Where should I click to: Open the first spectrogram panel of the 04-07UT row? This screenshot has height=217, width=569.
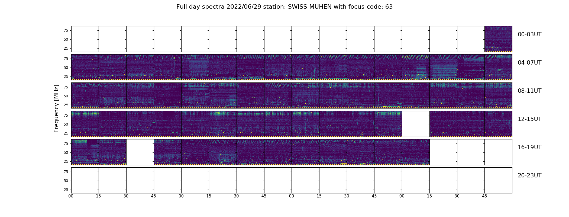[85, 67]
